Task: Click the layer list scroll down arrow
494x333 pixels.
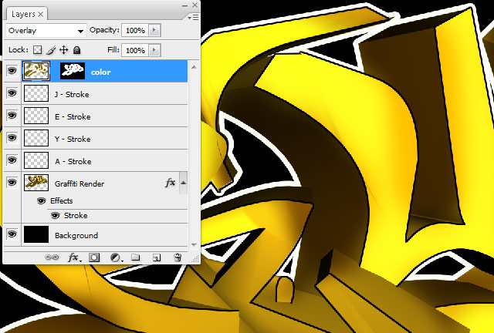Action: pyautogui.click(x=194, y=244)
